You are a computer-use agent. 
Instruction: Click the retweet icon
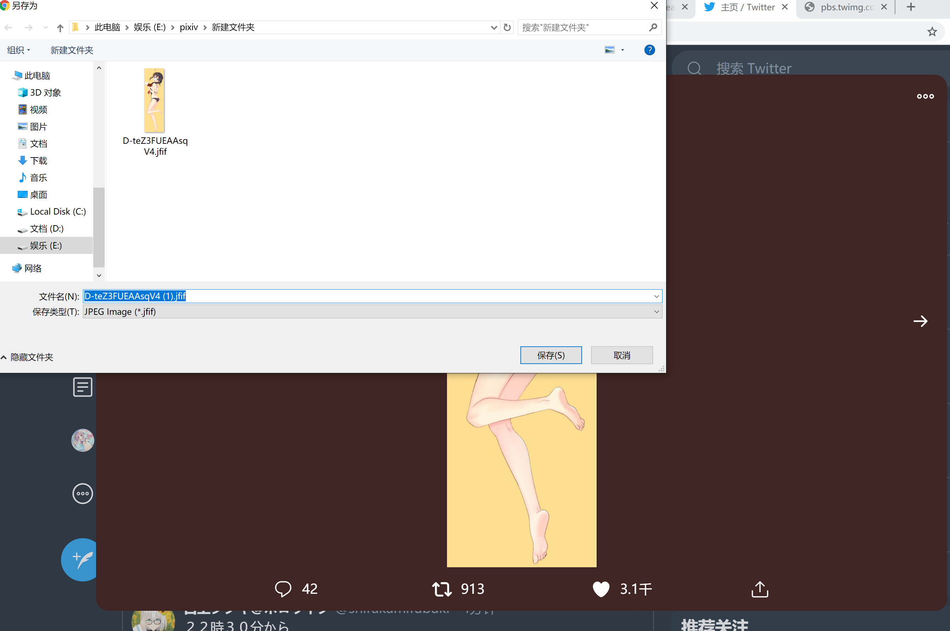tap(442, 589)
